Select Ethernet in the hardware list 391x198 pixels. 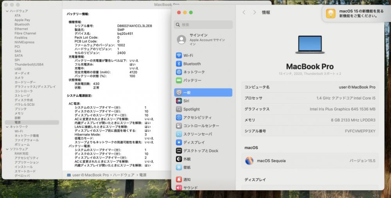point(21,29)
